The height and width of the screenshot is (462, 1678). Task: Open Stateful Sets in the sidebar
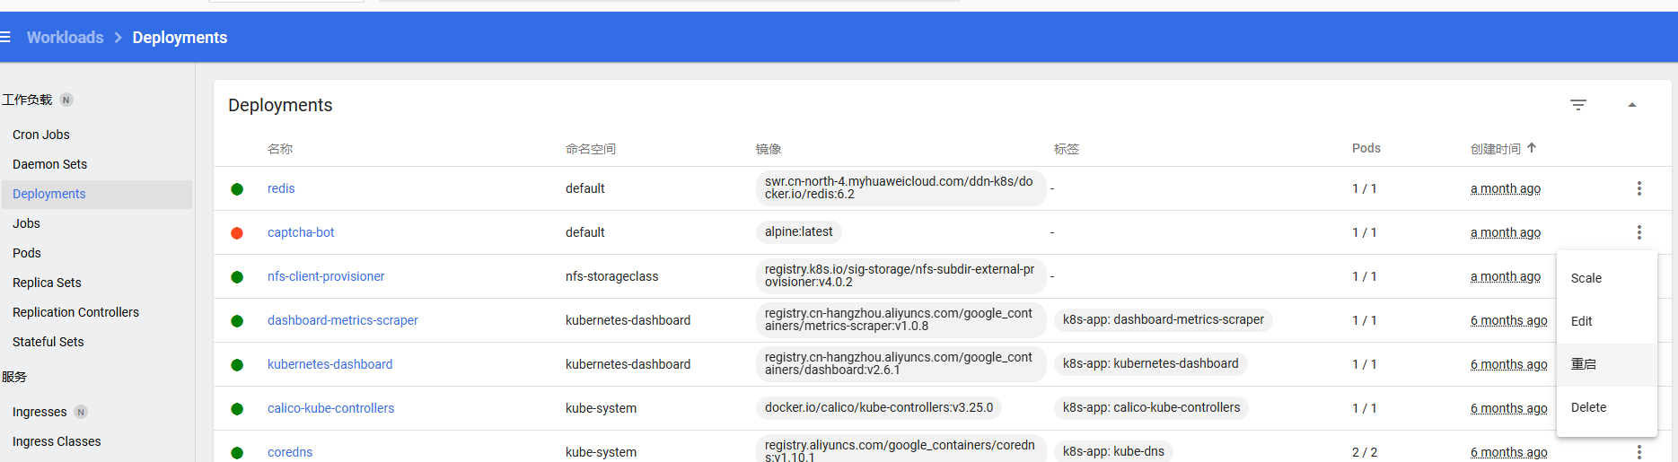click(x=48, y=342)
